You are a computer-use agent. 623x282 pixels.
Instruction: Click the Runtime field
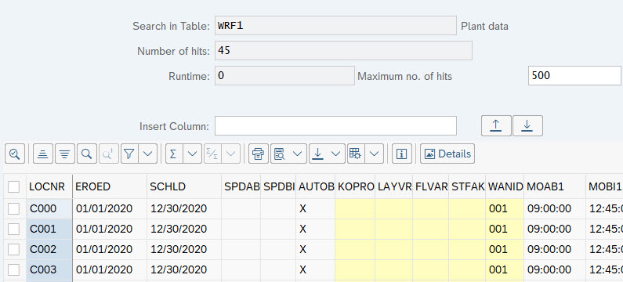point(285,75)
